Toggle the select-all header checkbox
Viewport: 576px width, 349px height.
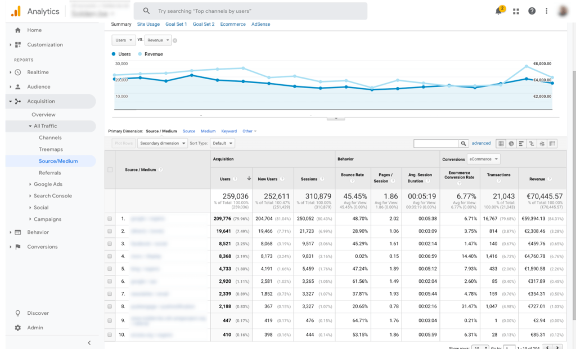[x=110, y=170]
